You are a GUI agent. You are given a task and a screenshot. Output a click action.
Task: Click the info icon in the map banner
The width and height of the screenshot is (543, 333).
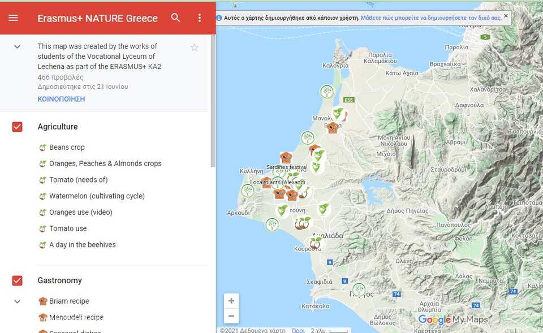[219, 18]
